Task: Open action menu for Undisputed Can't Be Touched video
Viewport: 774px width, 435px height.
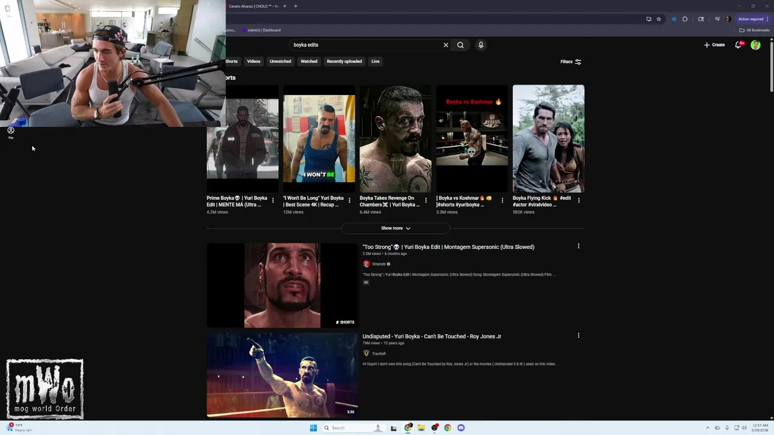Action: coord(579,336)
